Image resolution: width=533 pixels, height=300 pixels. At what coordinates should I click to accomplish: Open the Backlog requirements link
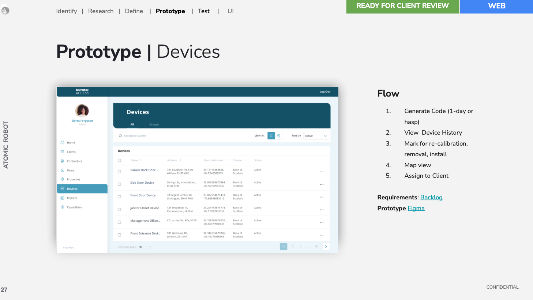(x=431, y=197)
